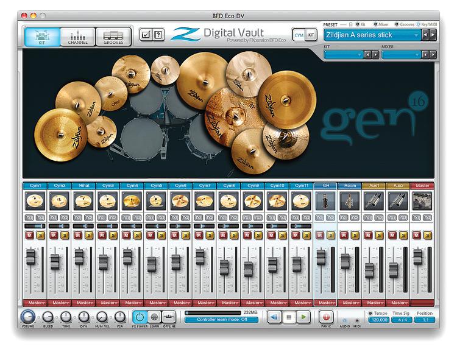Toggle the FX Power button
The width and height of the screenshot is (457, 352).
140,317
